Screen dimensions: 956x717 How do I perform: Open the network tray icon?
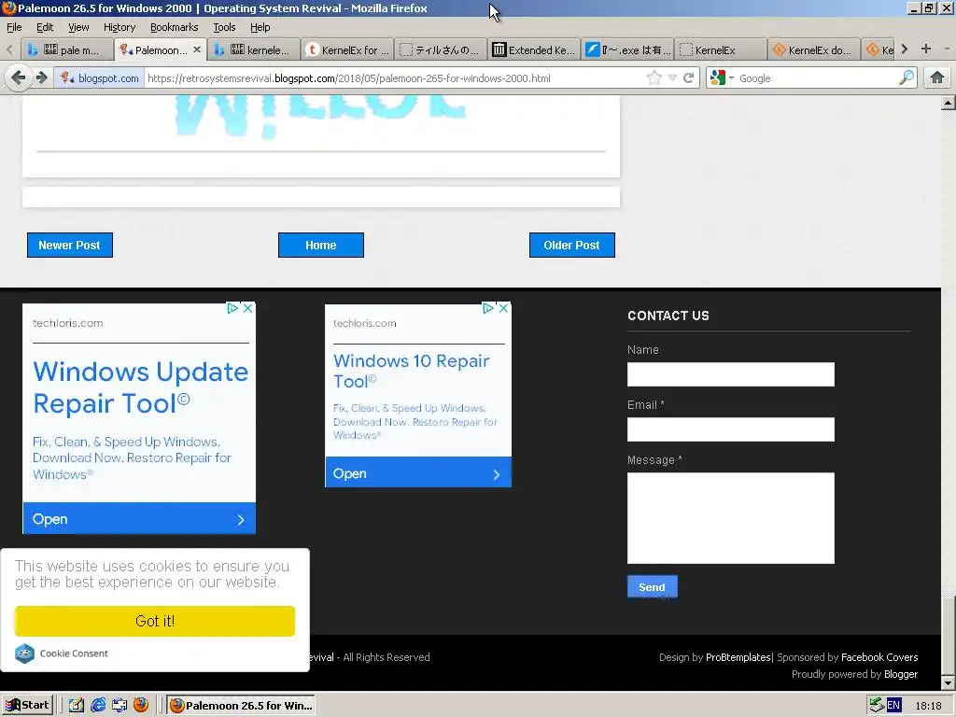[877, 706]
